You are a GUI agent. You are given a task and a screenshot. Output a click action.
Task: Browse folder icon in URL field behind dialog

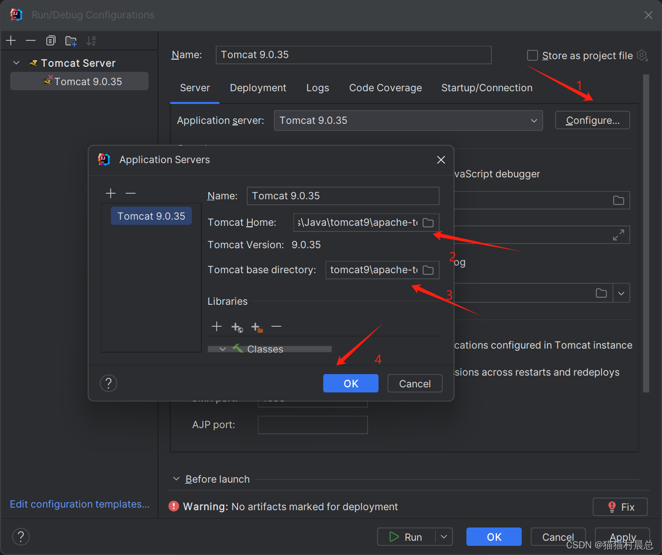coord(619,200)
